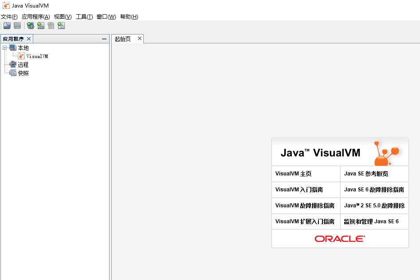Open the VisualVM 主页 link

(x=293, y=174)
